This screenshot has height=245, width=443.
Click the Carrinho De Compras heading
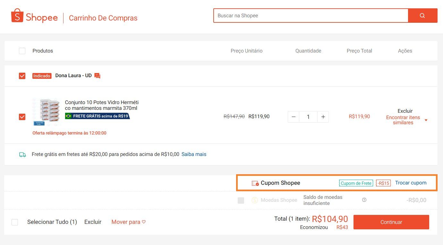pyautogui.click(x=103, y=18)
